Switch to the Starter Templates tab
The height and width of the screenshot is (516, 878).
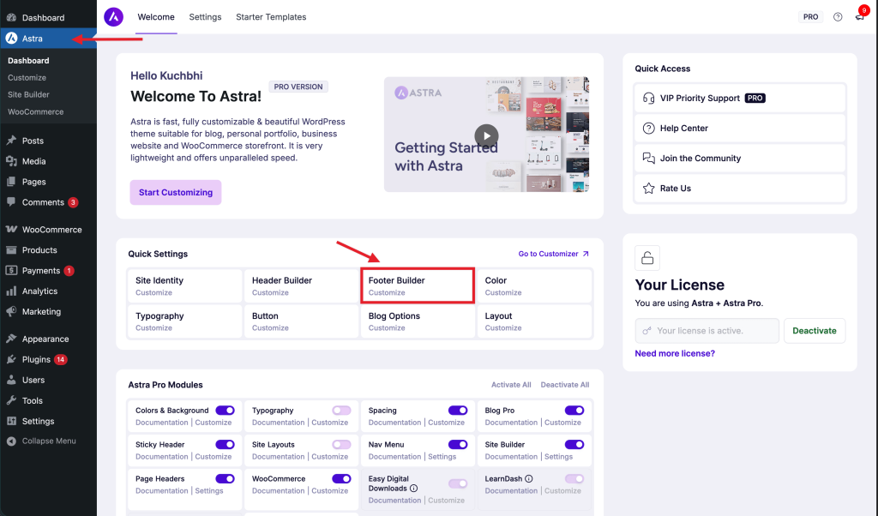click(271, 16)
